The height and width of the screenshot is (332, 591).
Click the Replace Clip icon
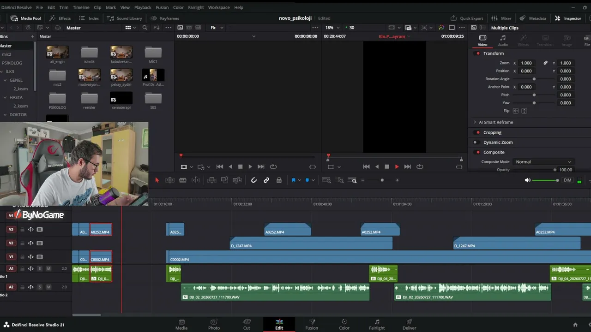[237, 180]
